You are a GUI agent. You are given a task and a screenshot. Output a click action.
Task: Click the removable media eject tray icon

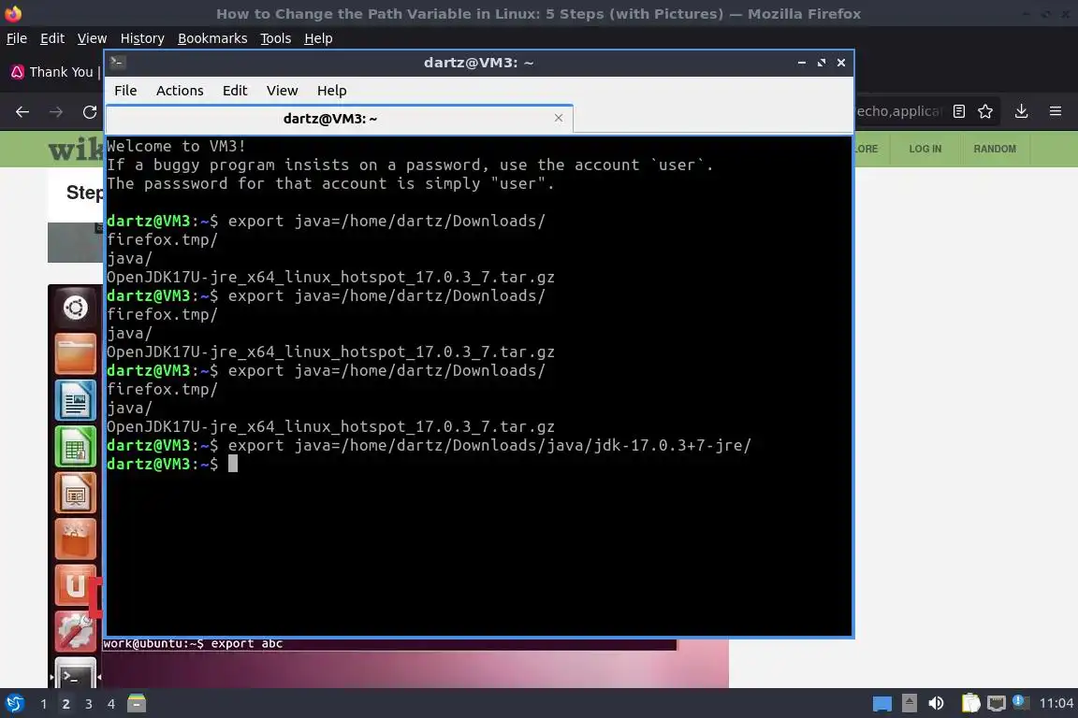click(x=909, y=703)
